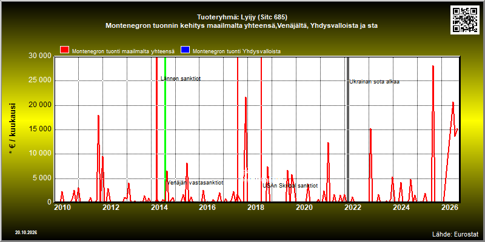
Task: Click the 'Lähde: Eurostat' source text
Action: pos(455,234)
